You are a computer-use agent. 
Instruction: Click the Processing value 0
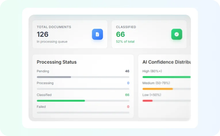click(128, 83)
